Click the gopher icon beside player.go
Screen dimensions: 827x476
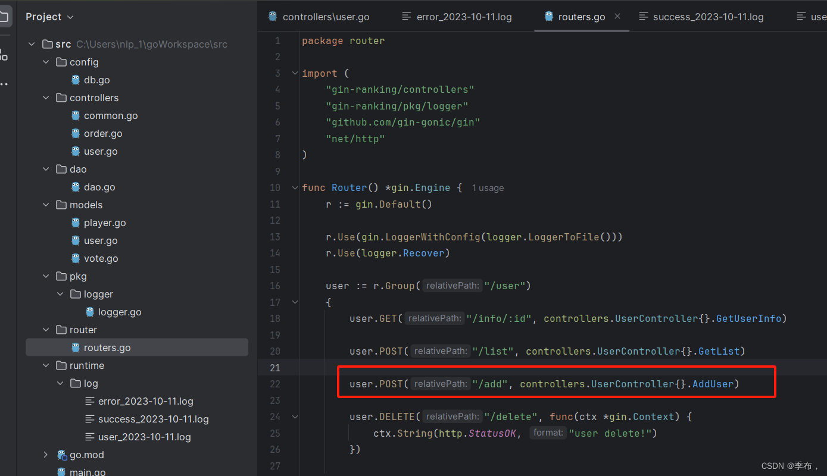pyautogui.click(x=76, y=223)
